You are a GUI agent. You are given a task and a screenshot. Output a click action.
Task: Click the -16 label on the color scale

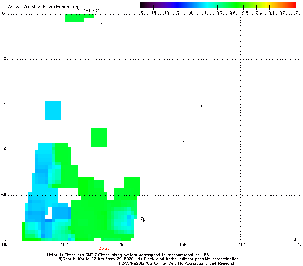(139, 13)
